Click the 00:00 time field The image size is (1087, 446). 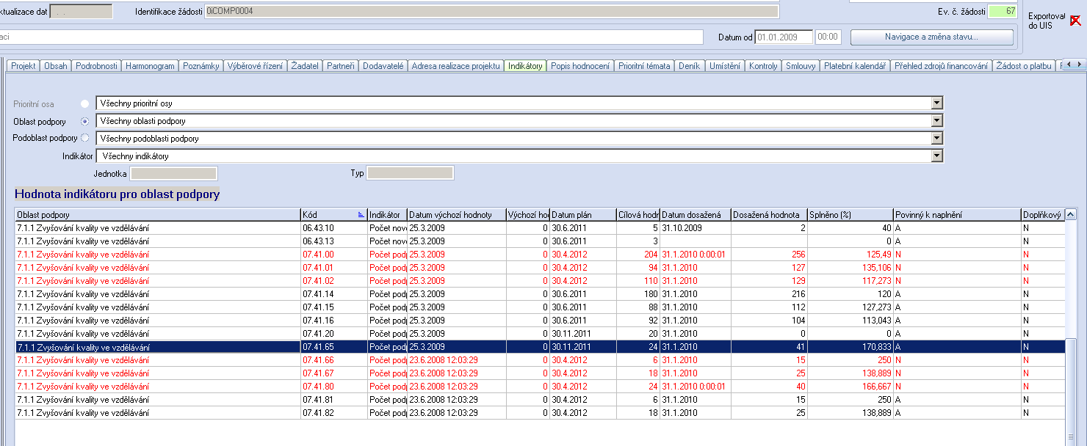click(828, 37)
